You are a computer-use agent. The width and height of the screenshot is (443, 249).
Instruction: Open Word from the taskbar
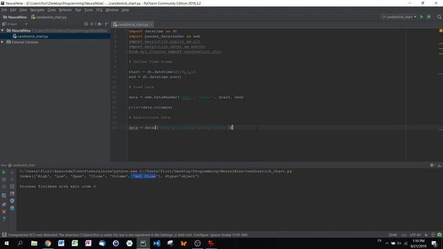(x=61, y=243)
